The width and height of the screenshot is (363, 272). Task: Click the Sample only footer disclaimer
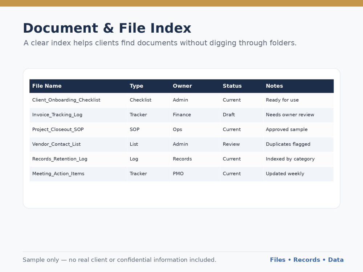click(x=119, y=260)
